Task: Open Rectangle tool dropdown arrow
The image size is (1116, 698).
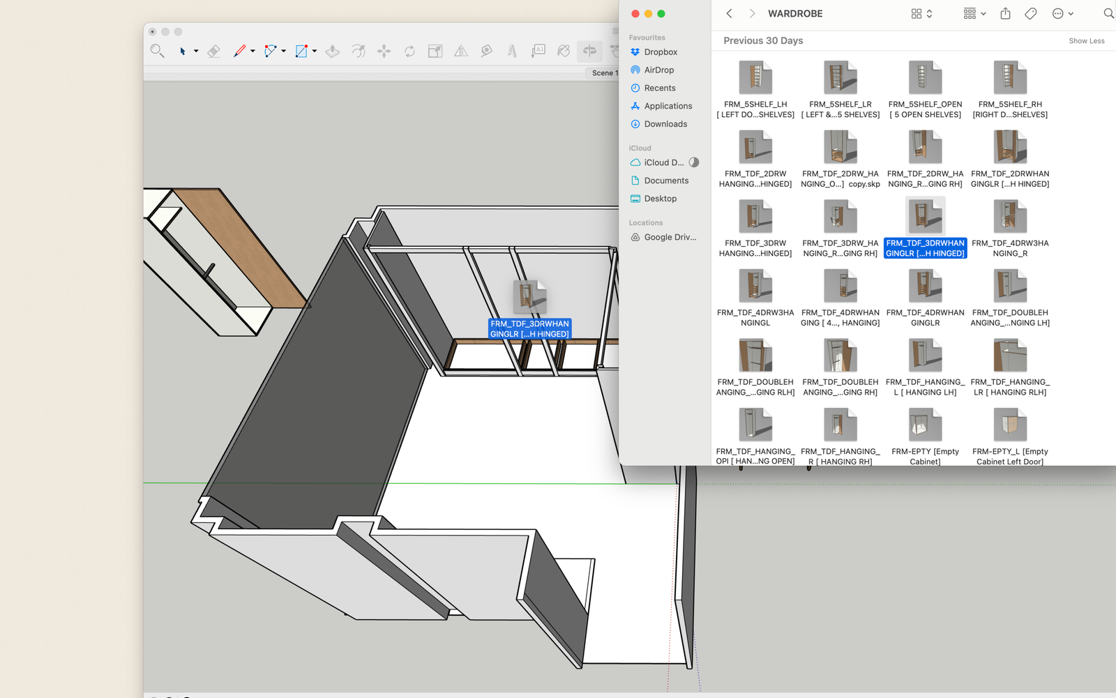Action: tap(315, 51)
